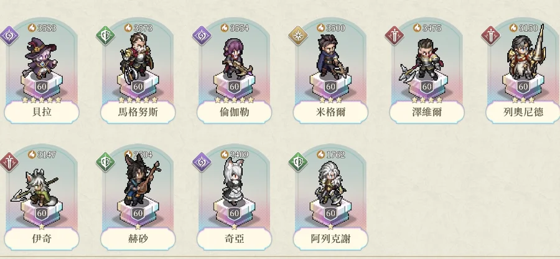This screenshot has width=560, height=259.
Task: Click the green shield icon on 馬格努斯's card
Action: 105,35
